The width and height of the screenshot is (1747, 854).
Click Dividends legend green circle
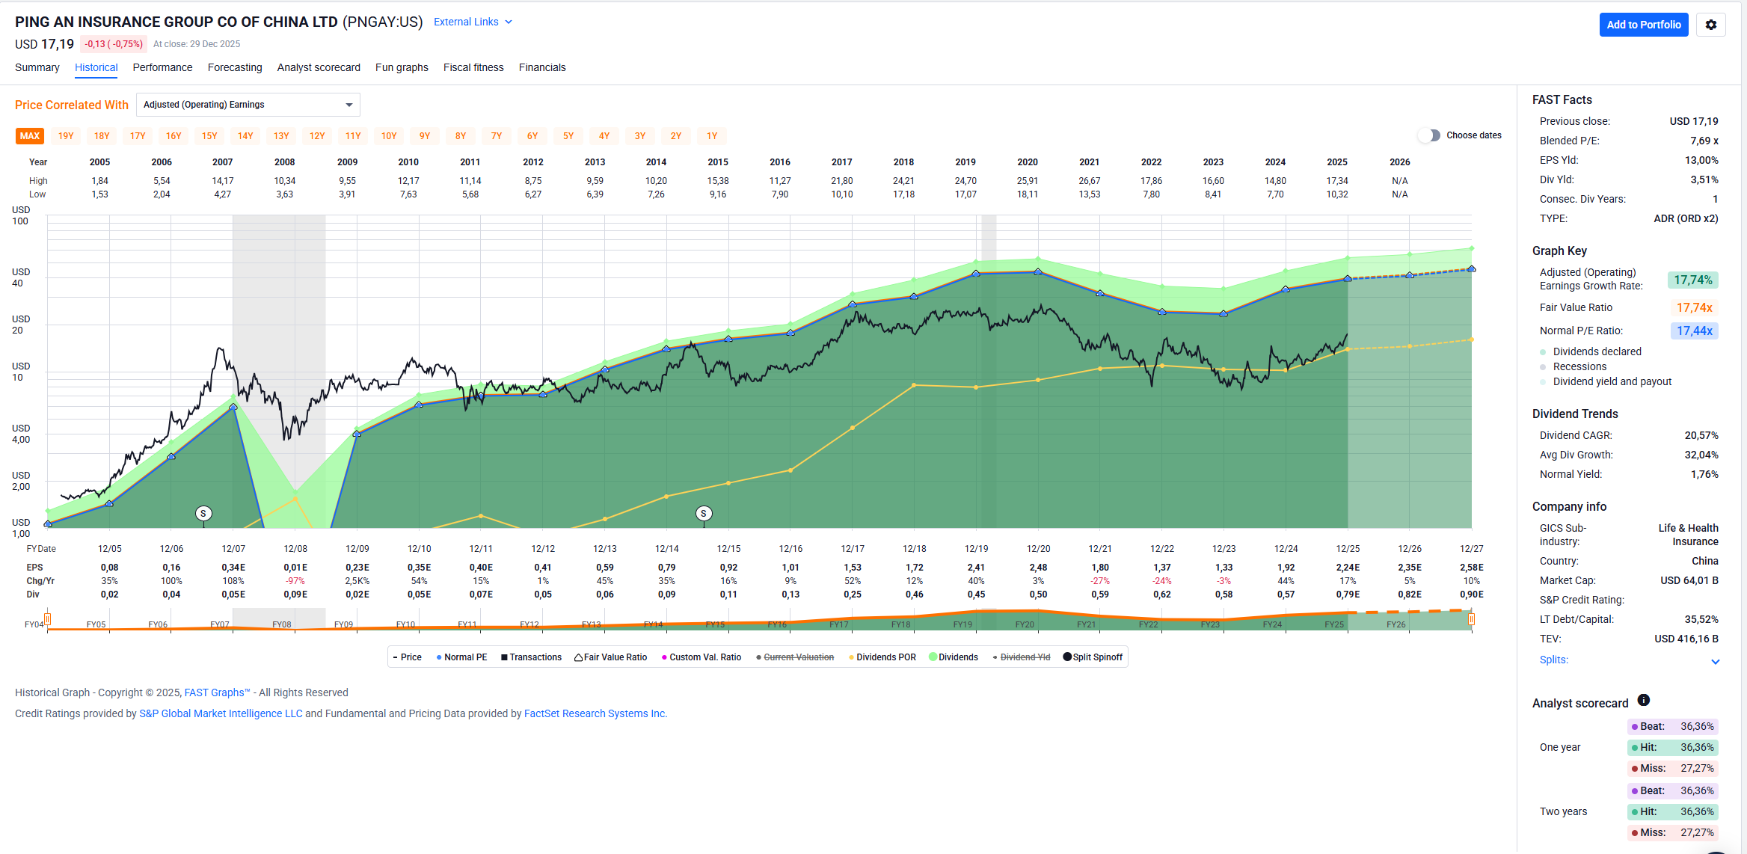pyautogui.click(x=933, y=657)
